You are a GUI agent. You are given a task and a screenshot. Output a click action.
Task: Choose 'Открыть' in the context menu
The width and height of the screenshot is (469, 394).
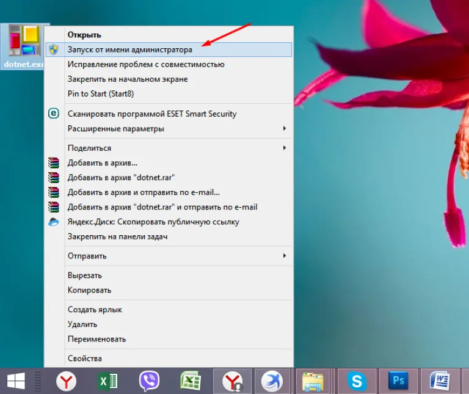tap(84, 35)
